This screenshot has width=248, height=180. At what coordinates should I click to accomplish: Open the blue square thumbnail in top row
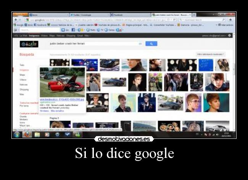(x=206, y=65)
